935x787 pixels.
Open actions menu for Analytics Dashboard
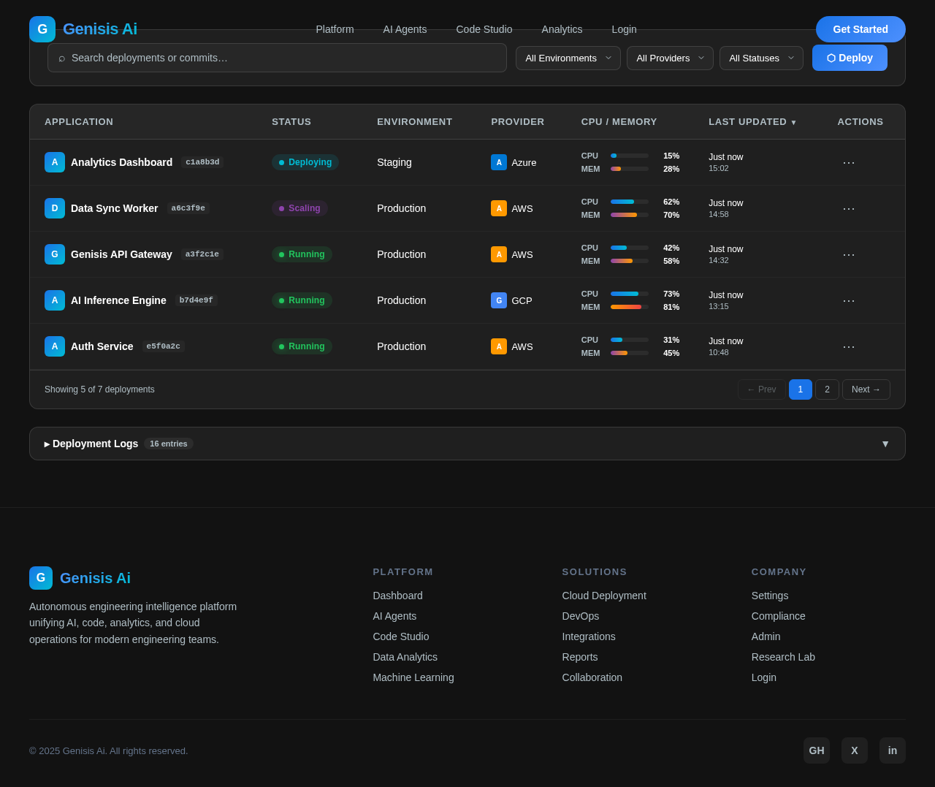849,162
